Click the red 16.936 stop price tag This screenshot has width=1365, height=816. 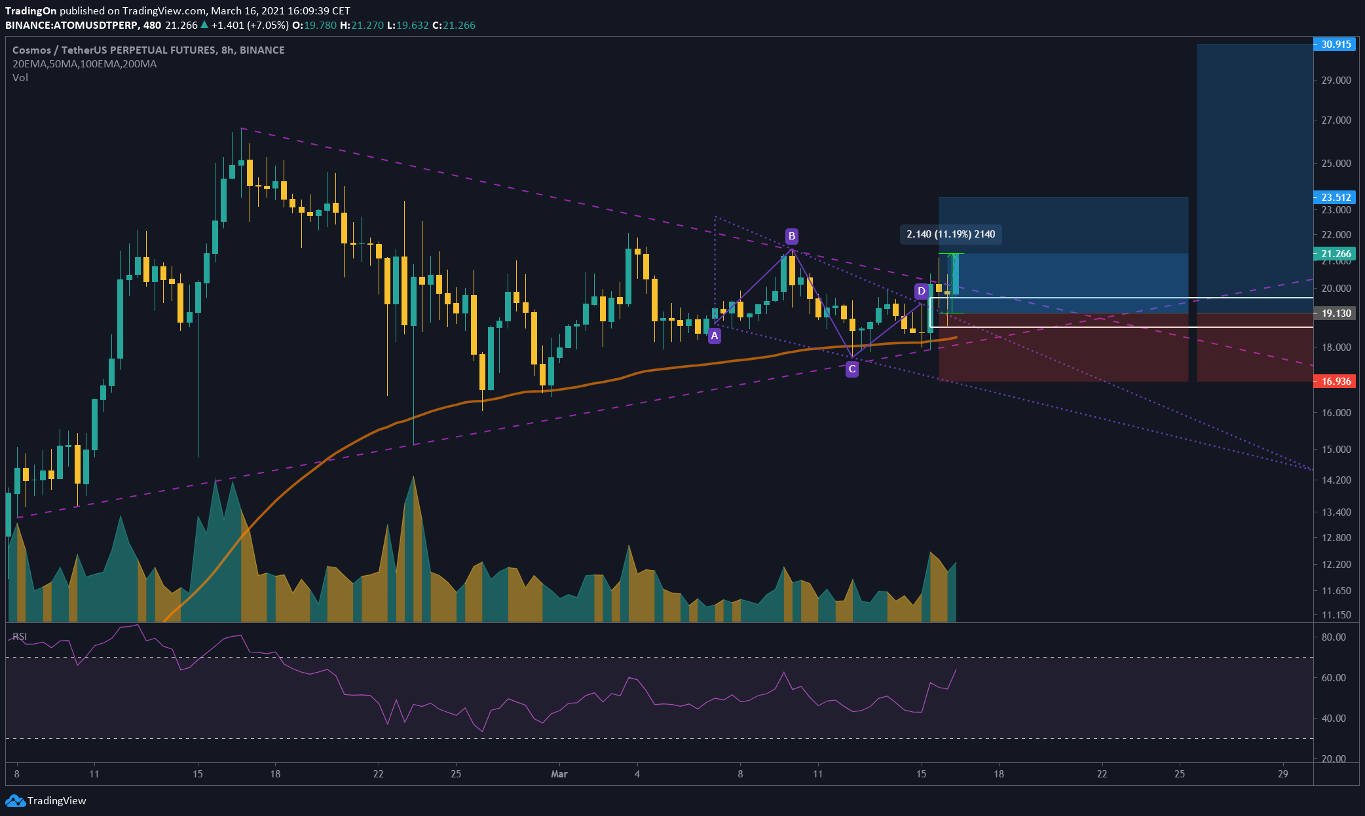pos(1335,381)
